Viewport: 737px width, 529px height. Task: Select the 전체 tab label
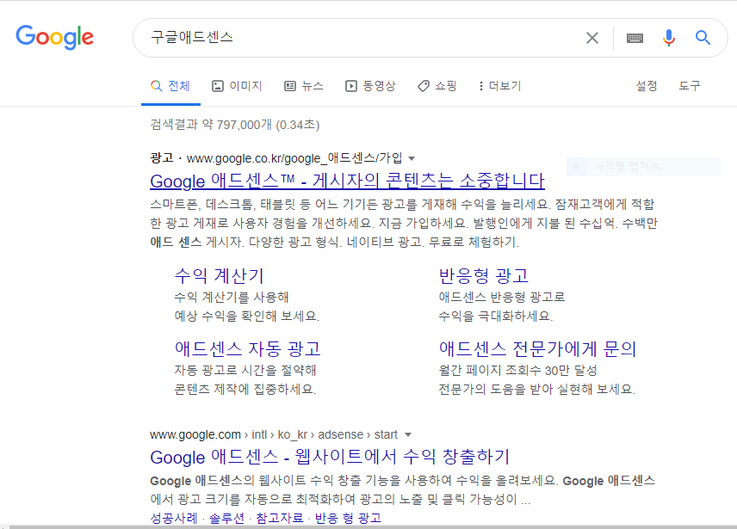tap(179, 86)
